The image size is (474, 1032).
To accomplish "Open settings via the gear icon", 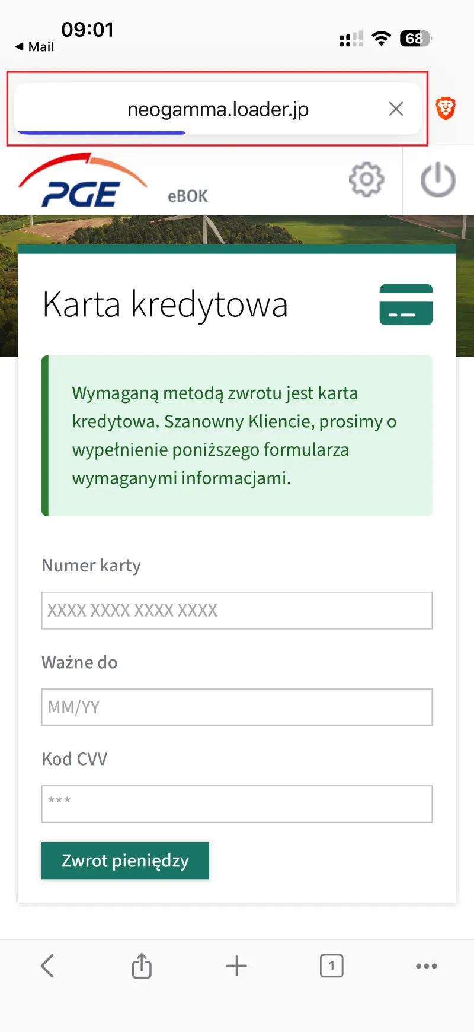I will click(366, 179).
